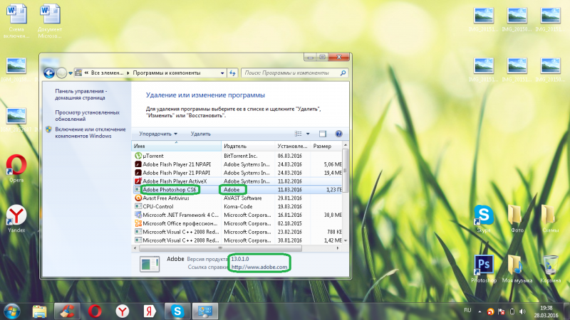Click the vertical scrollbar down arrow
Viewport: 570px width, 320px height.
tap(346, 240)
